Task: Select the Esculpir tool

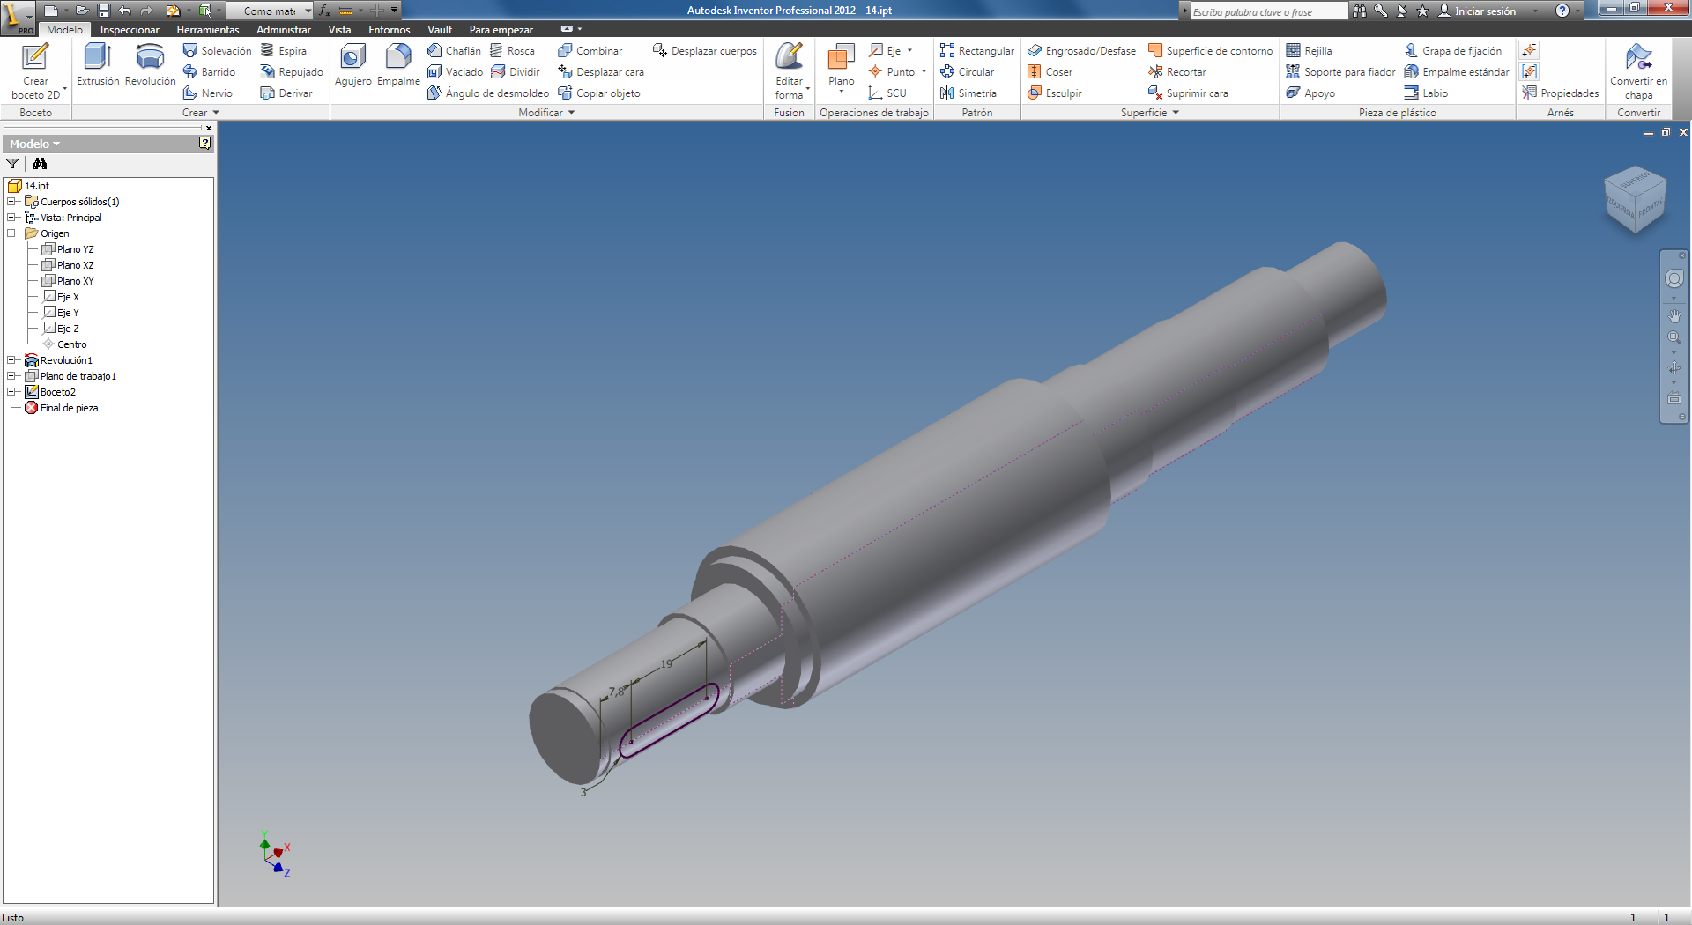Action: pos(1054,93)
